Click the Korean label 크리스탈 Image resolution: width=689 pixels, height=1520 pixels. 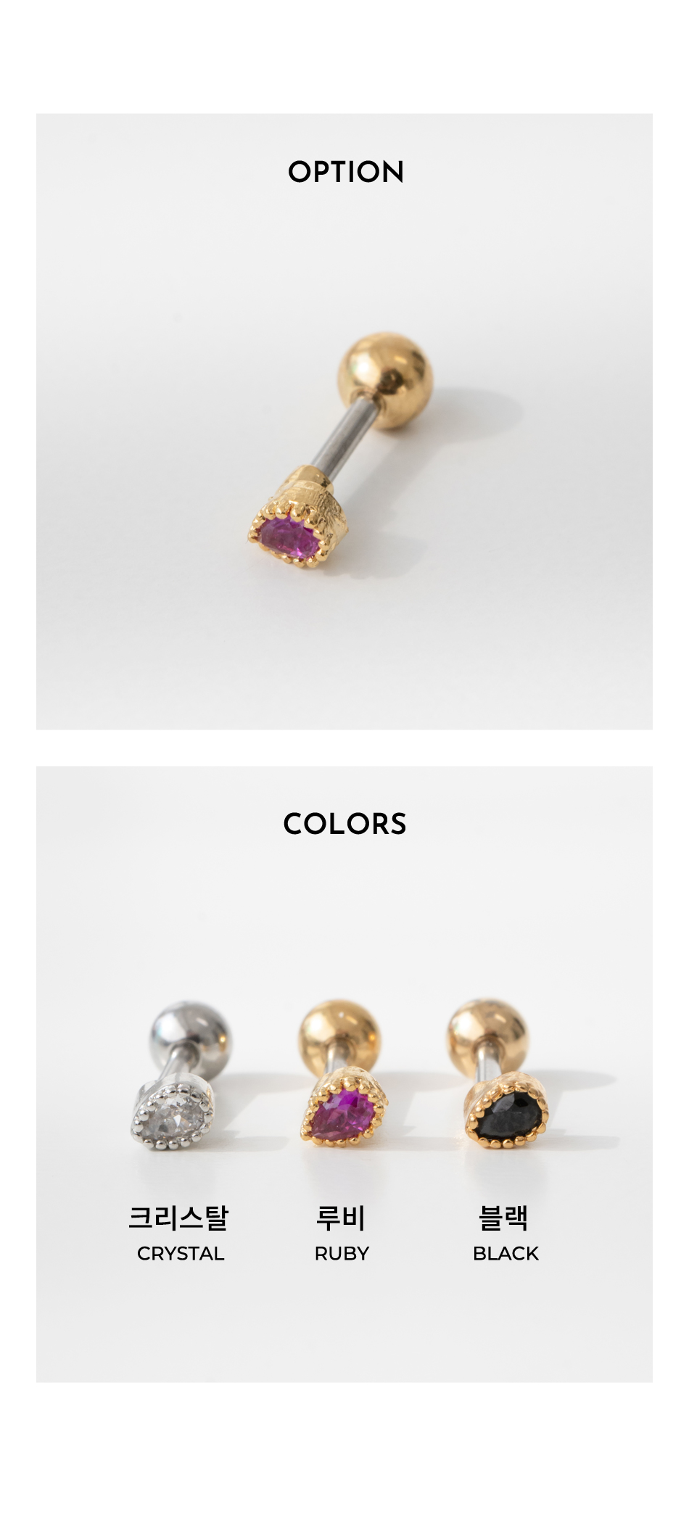(179, 1217)
